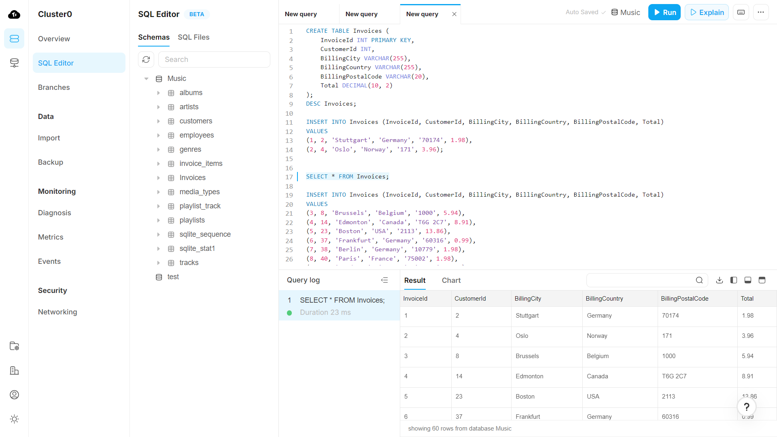Toggle left side panel layout
Screen dimensions: 777x437
click(734, 280)
